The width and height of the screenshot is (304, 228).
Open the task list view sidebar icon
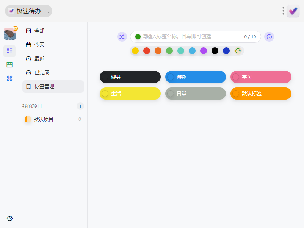pyautogui.click(x=9, y=51)
